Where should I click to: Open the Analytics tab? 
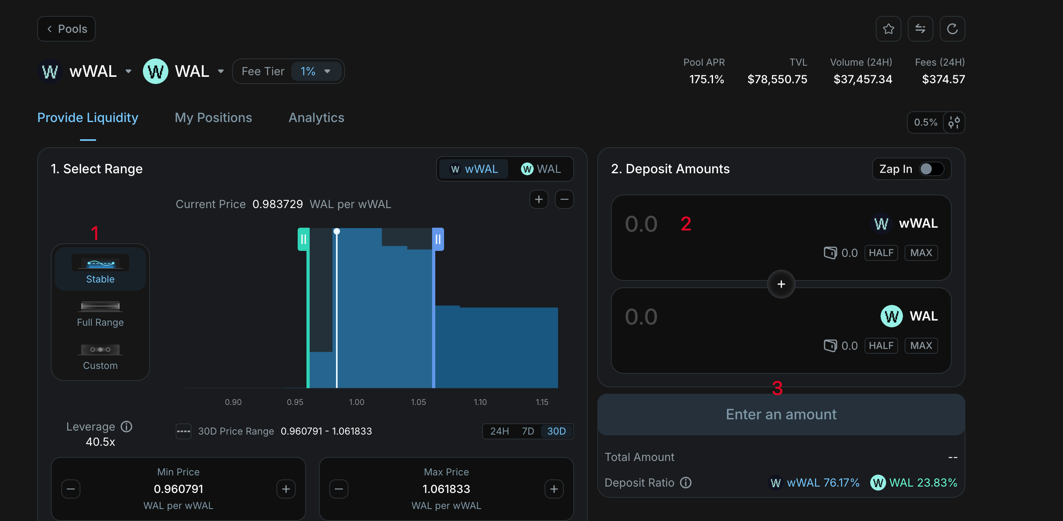(316, 118)
